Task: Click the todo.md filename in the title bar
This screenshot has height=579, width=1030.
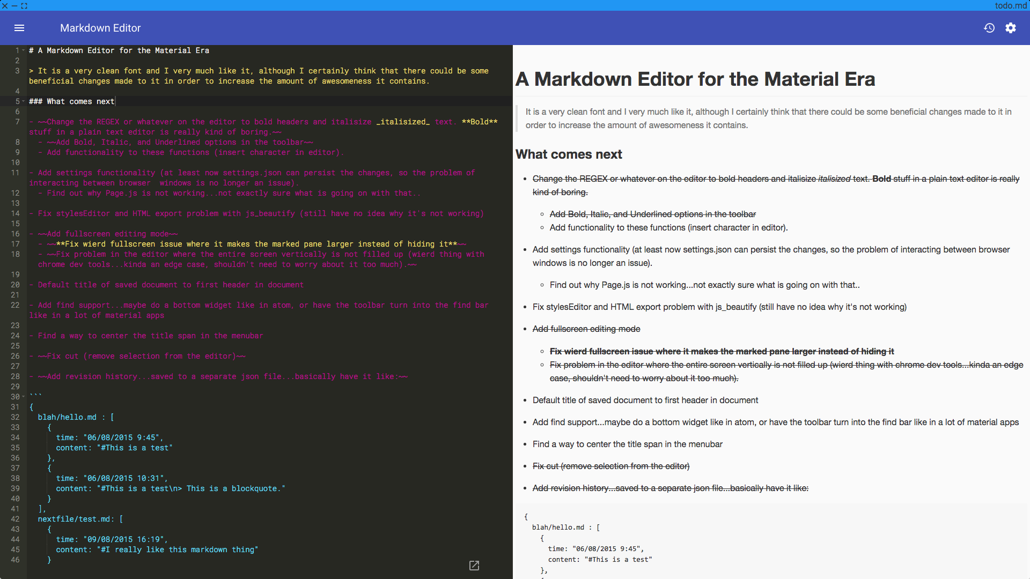Action: (x=1010, y=5)
